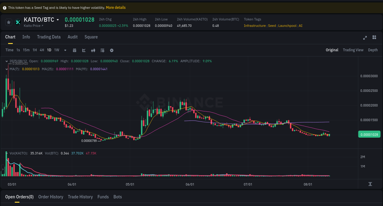Select the drawing/line chart analysis icon
The image size is (383, 206).
84,50
